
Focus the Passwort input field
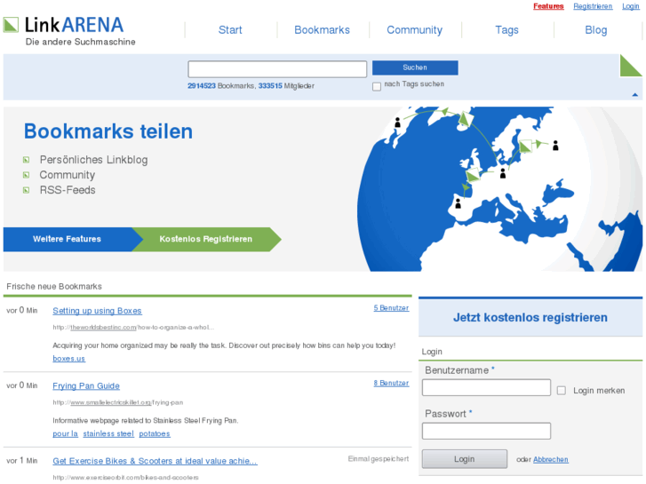click(486, 431)
